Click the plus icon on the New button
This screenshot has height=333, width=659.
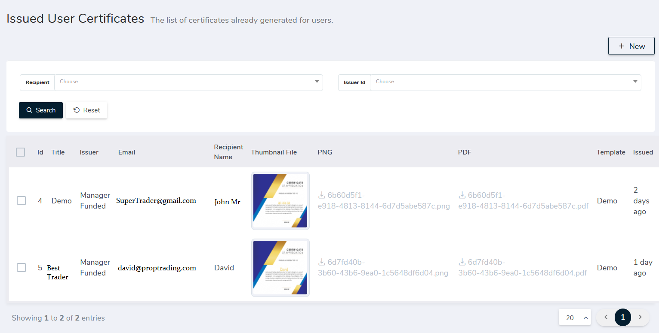pyautogui.click(x=621, y=46)
